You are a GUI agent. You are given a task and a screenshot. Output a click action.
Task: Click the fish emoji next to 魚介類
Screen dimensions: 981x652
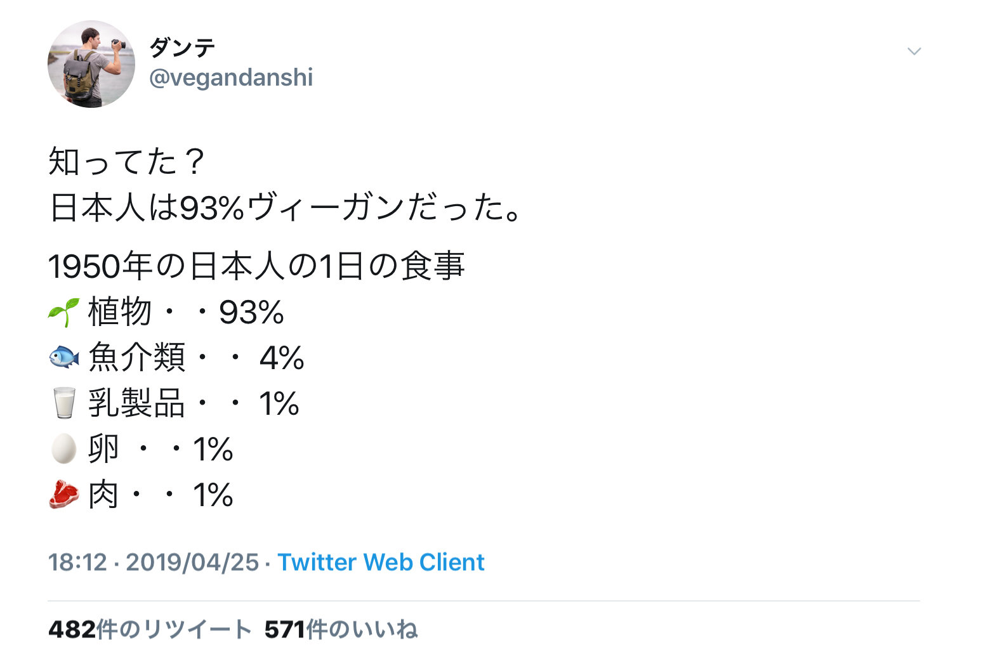point(64,358)
